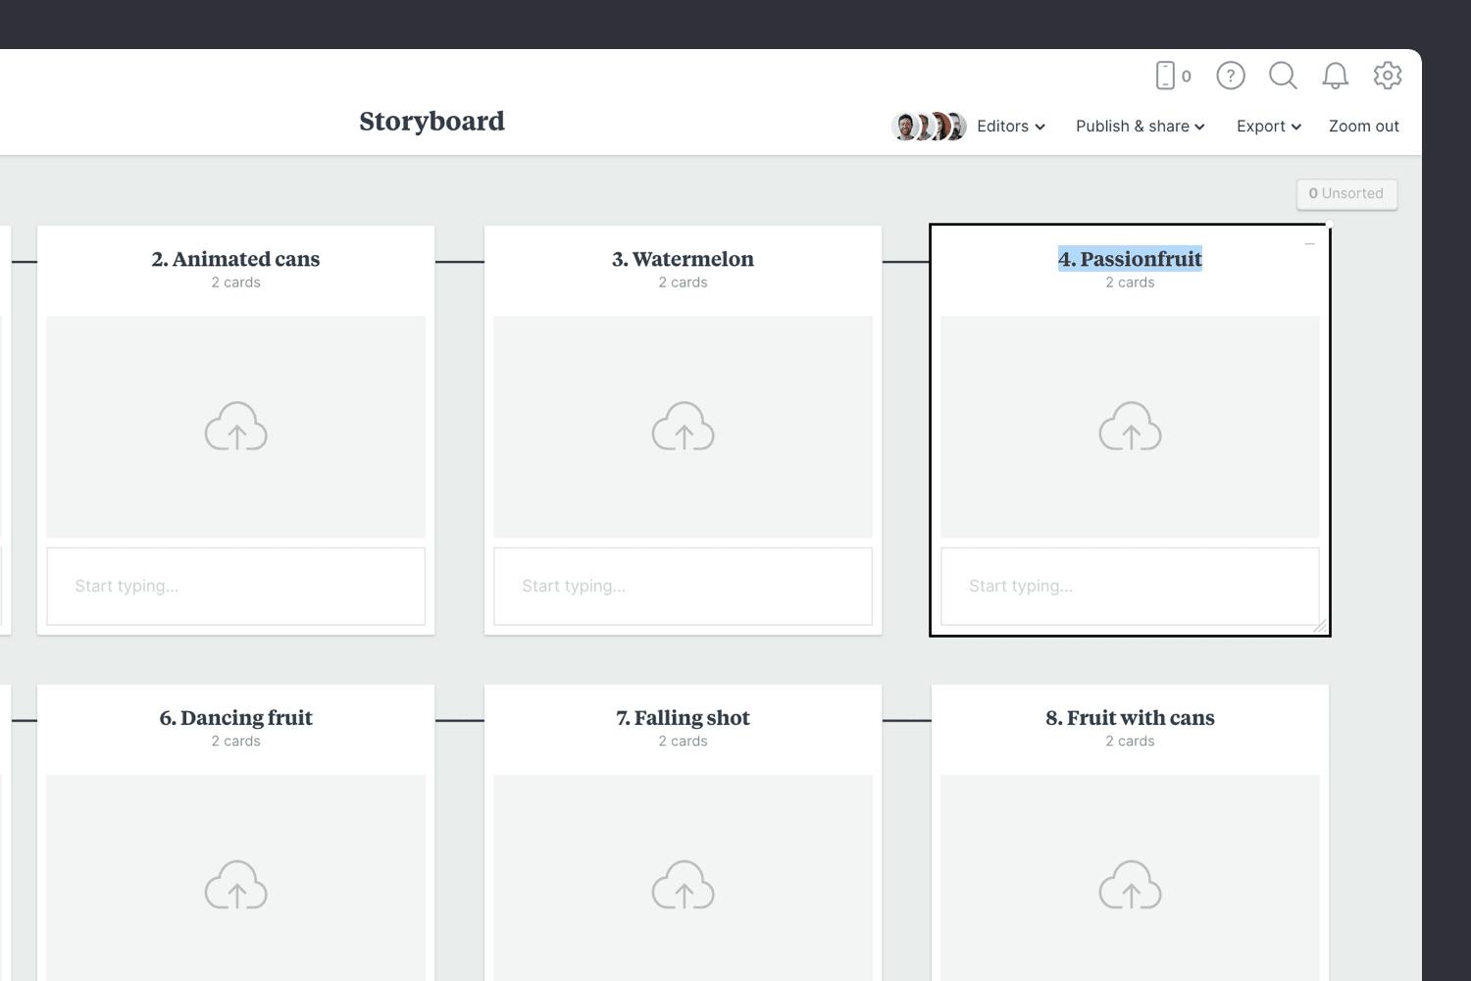This screenshot has height=981, width=1471.
Task: Open the settings gear icon
Action: (x=1388, y=76)
